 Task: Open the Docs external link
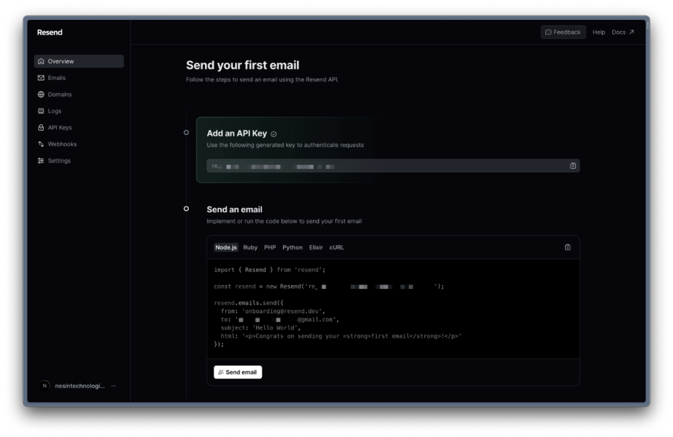point(623,32)
